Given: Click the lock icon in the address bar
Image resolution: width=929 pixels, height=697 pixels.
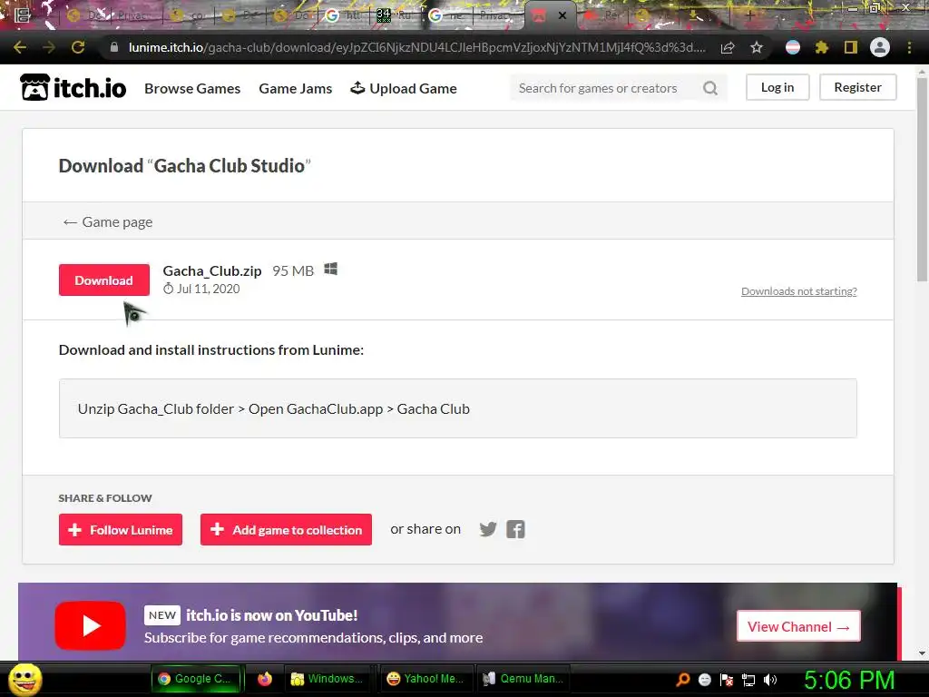Looking at the screenshot, I should 114,47.
